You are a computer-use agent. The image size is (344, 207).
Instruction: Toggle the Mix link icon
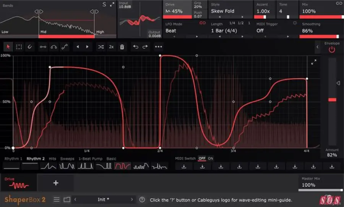pyautogui.click(x=339, y=3)
